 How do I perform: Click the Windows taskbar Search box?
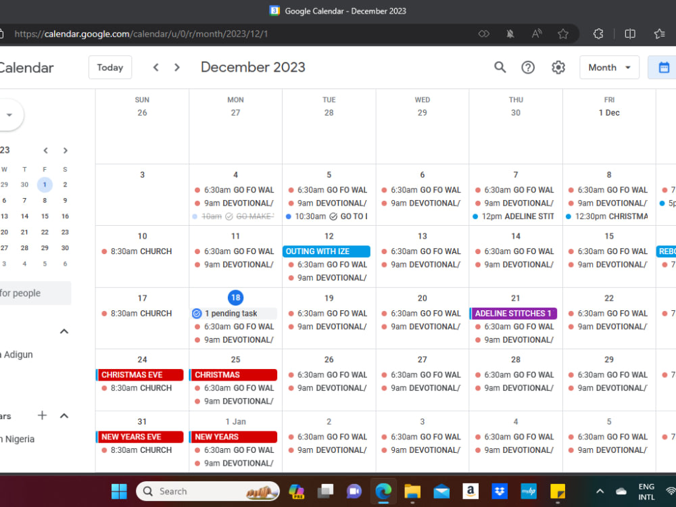click(x=208, y=491)
